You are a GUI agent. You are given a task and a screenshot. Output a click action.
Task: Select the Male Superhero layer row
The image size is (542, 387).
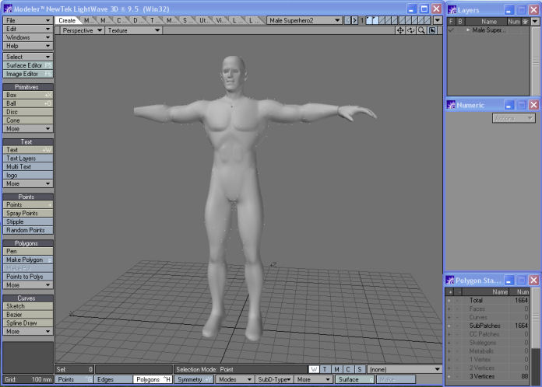pos(489,30)
